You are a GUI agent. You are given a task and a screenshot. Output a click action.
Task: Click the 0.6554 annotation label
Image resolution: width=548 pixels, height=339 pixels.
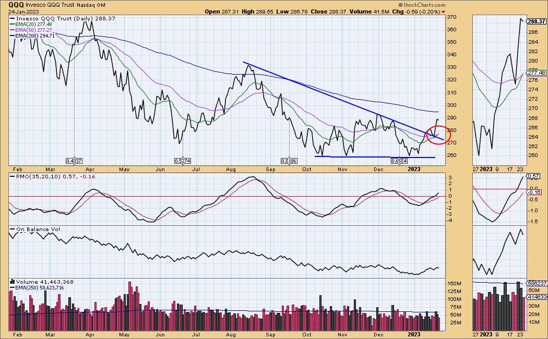(399, 161)
